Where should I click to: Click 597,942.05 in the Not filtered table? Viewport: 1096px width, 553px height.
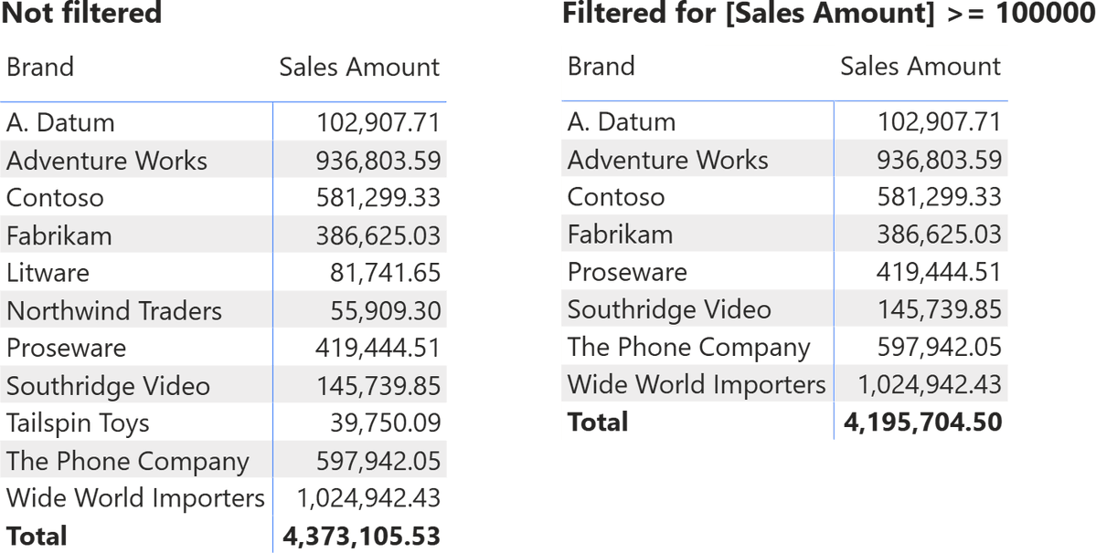click(378, 461)
